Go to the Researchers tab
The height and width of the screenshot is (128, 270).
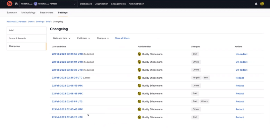[x=46, y=13]
